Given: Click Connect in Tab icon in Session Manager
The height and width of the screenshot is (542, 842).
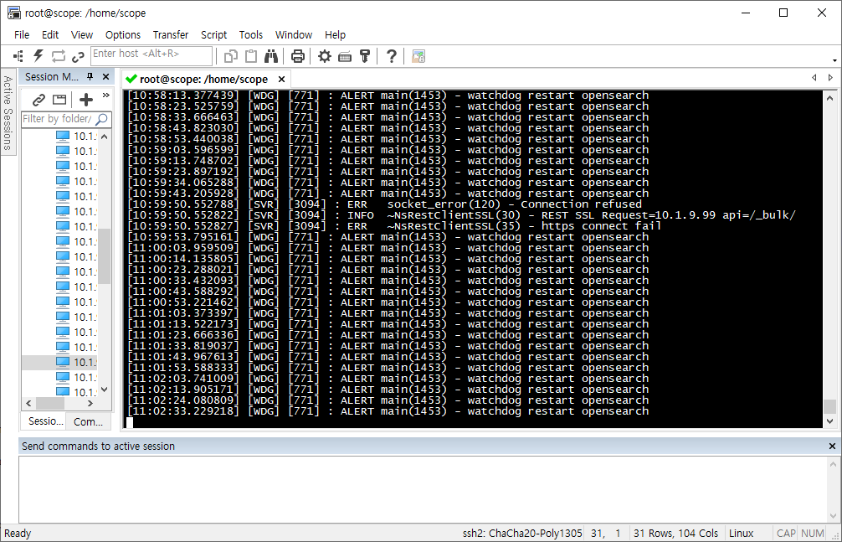Looking at the screenshot, I should [x=59, y=100].
